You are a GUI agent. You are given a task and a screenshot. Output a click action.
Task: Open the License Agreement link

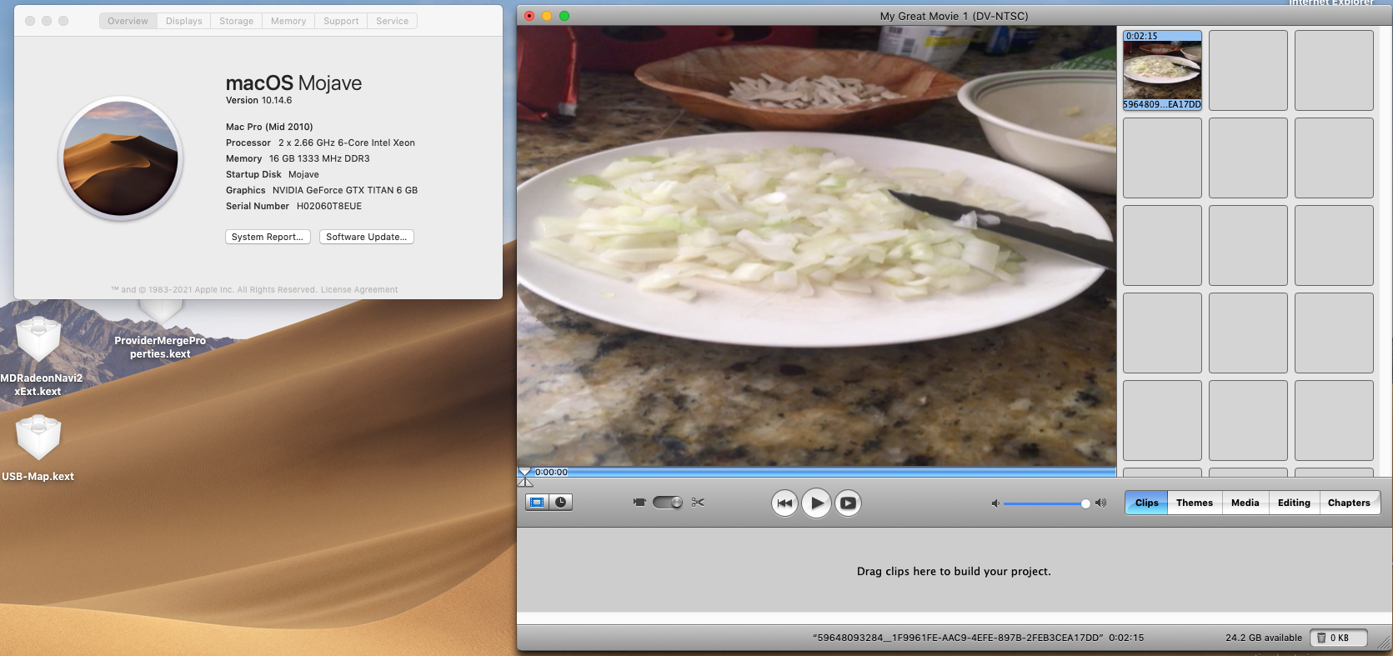point(359,290)
